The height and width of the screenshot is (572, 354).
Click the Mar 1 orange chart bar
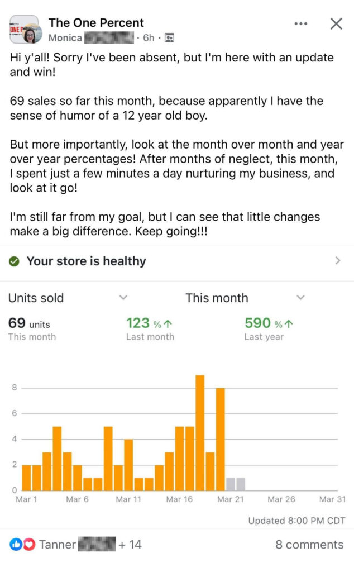26,478
